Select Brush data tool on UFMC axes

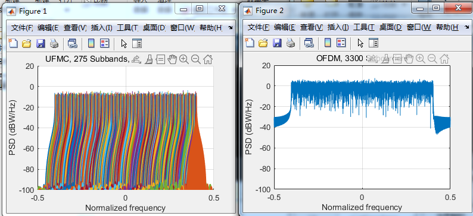click(148, 59)
